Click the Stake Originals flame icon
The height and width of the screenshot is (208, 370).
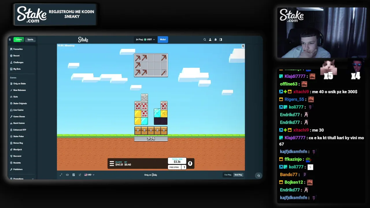(11, 103)
